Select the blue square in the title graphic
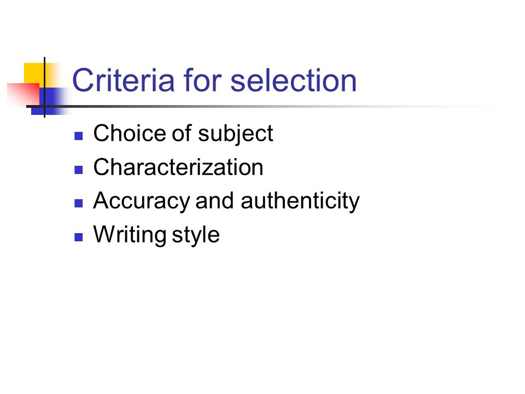Image resolution: width=525 pixels, height=394 pixels. 50,101
